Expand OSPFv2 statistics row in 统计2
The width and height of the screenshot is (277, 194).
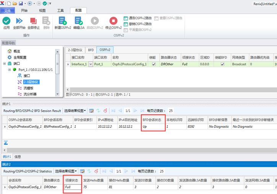(5, 187)
